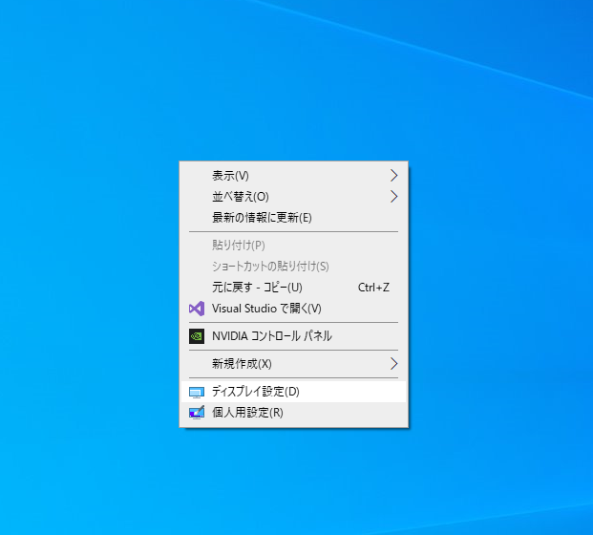Select Visual Studio で開く(V)
The image size is (593, 535).
coord(266,309)
